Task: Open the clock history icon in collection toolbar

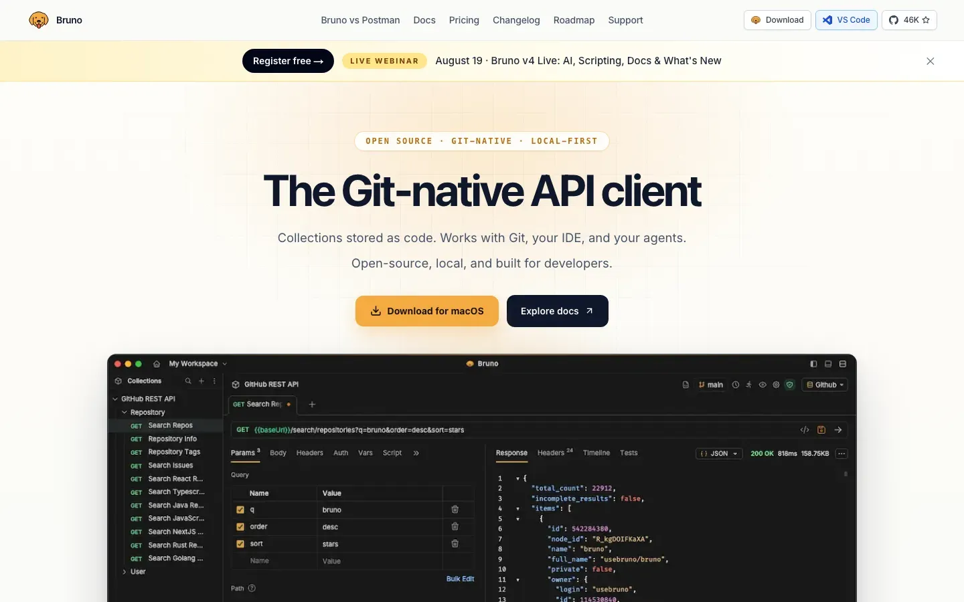Action: (736, 385)
